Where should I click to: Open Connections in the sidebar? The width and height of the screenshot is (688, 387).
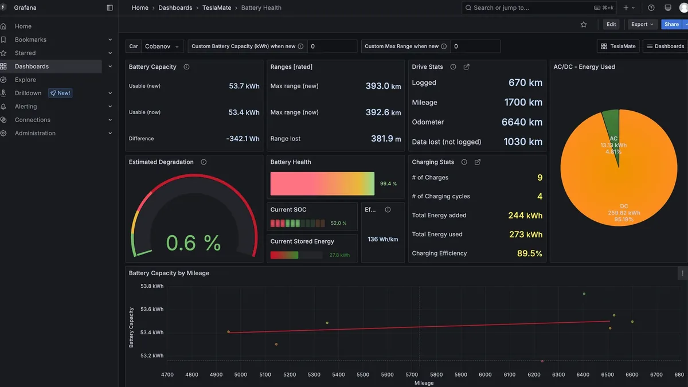click(x=33, y=120)
